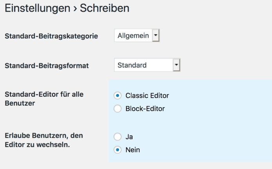The width and height of the screenshot is (272, 169).
Task: Click the Standard-Beitragsformat label
Action: coord(47,66)
